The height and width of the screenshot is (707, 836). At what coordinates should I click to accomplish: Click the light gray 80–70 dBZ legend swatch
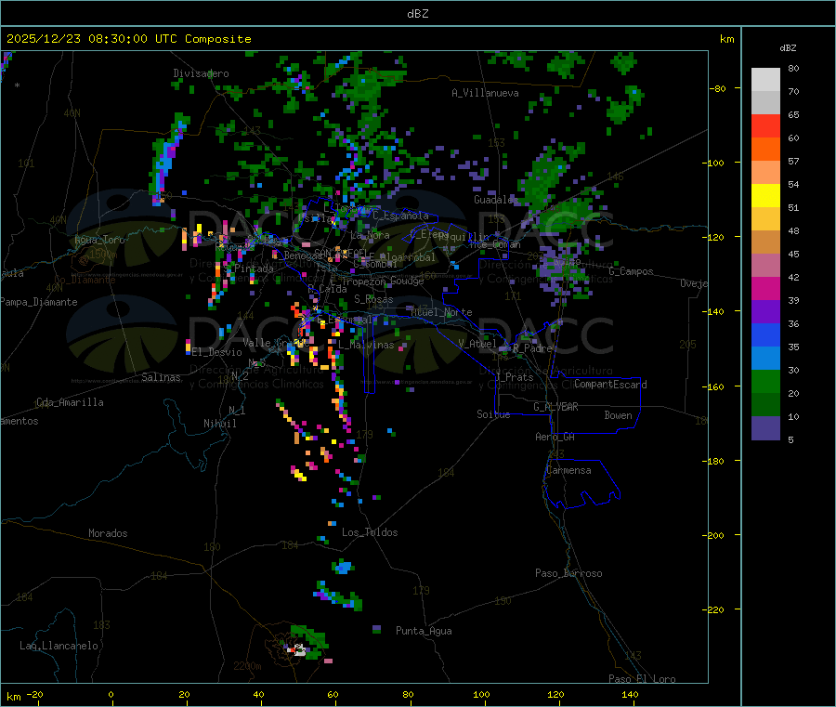pos(765,80)
